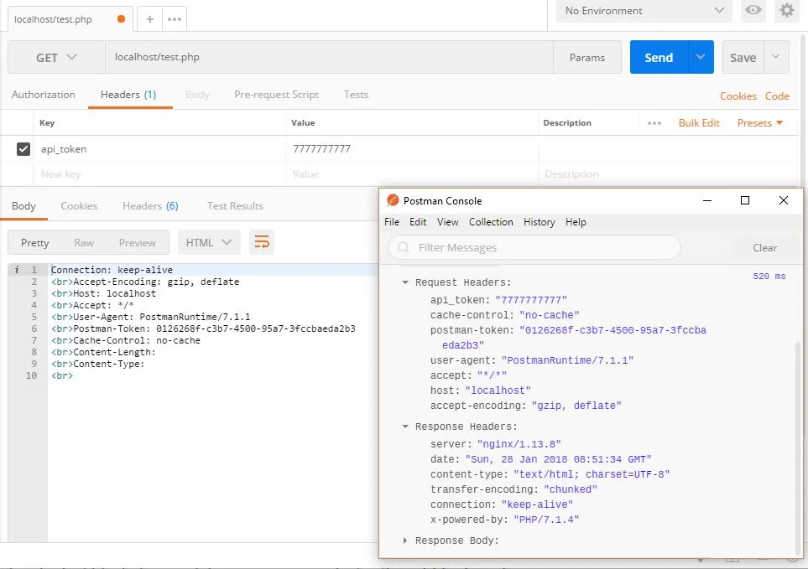The height and width of the screenshot is (569, 808).
Task: Open the console Help menu
Action: (x=576, y=222)
